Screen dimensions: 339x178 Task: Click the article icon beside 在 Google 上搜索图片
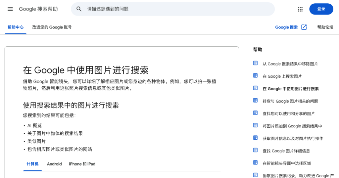point(255,76)
